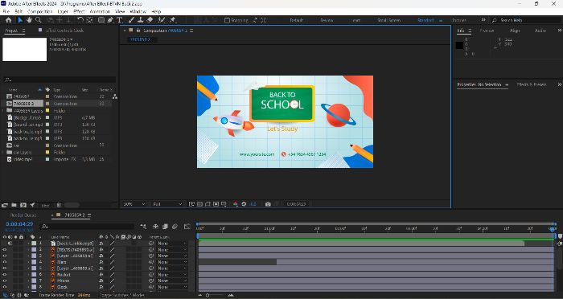This screenshot has width=563, height=299.
Task: Select the Rotation tool
Action: (80, 20)
